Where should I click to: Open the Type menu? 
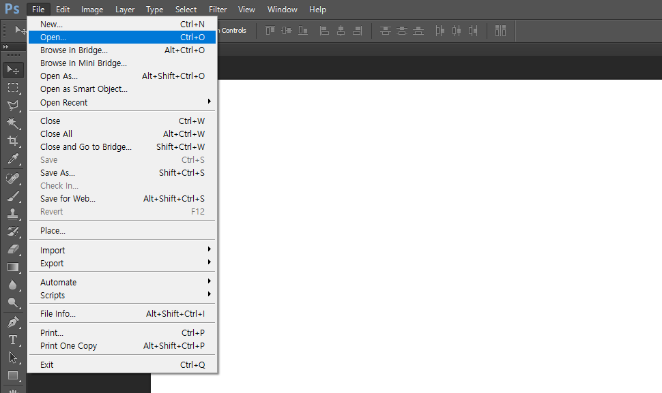click(154, 10)
